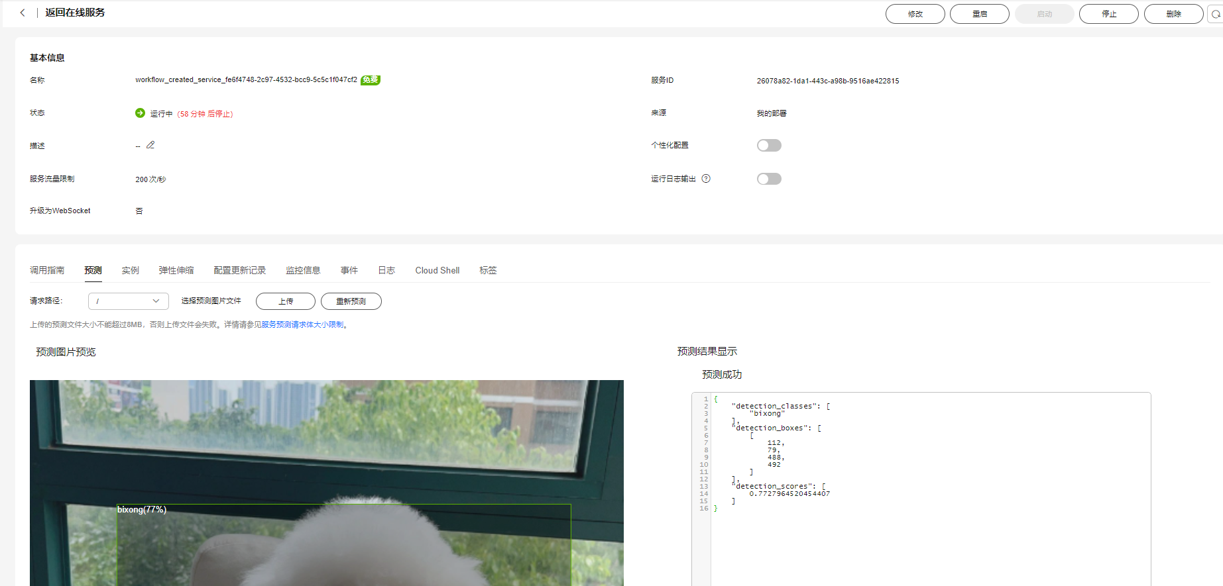1223x586 pixels.
Task: Open the 日志 tab
Action: 386,270
